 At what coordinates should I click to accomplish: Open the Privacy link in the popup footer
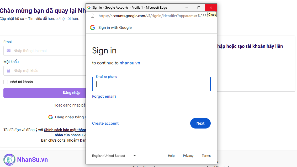point(188,156)
